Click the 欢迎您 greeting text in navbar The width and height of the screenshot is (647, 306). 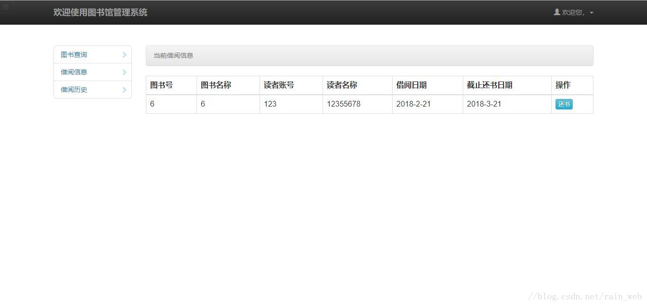pyautogui.click(x=573, y=12)
